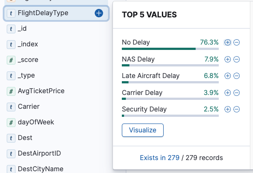Filter out Carrier Delay value
The width and height of the screenshot is (253, 173).
click(237, 93)
